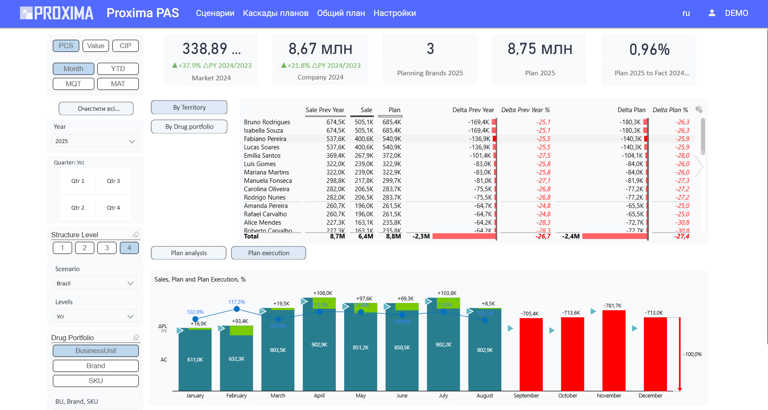Toggle the Value measure option
The image size is (768, 410).
(x=96, y=46)
